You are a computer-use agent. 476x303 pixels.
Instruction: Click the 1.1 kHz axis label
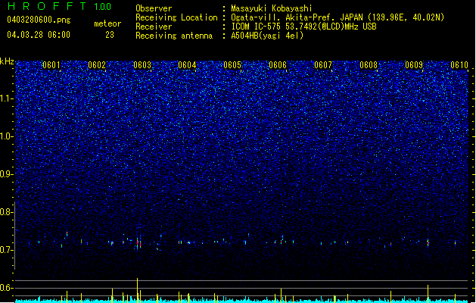[x=7, y=98]
